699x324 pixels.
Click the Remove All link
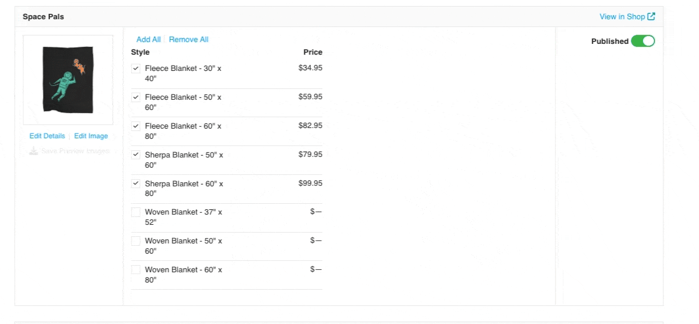tap(189, 40)
